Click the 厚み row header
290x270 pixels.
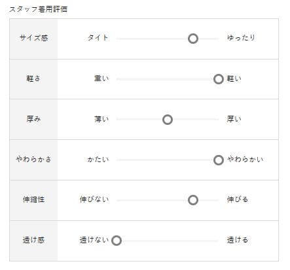33,120
